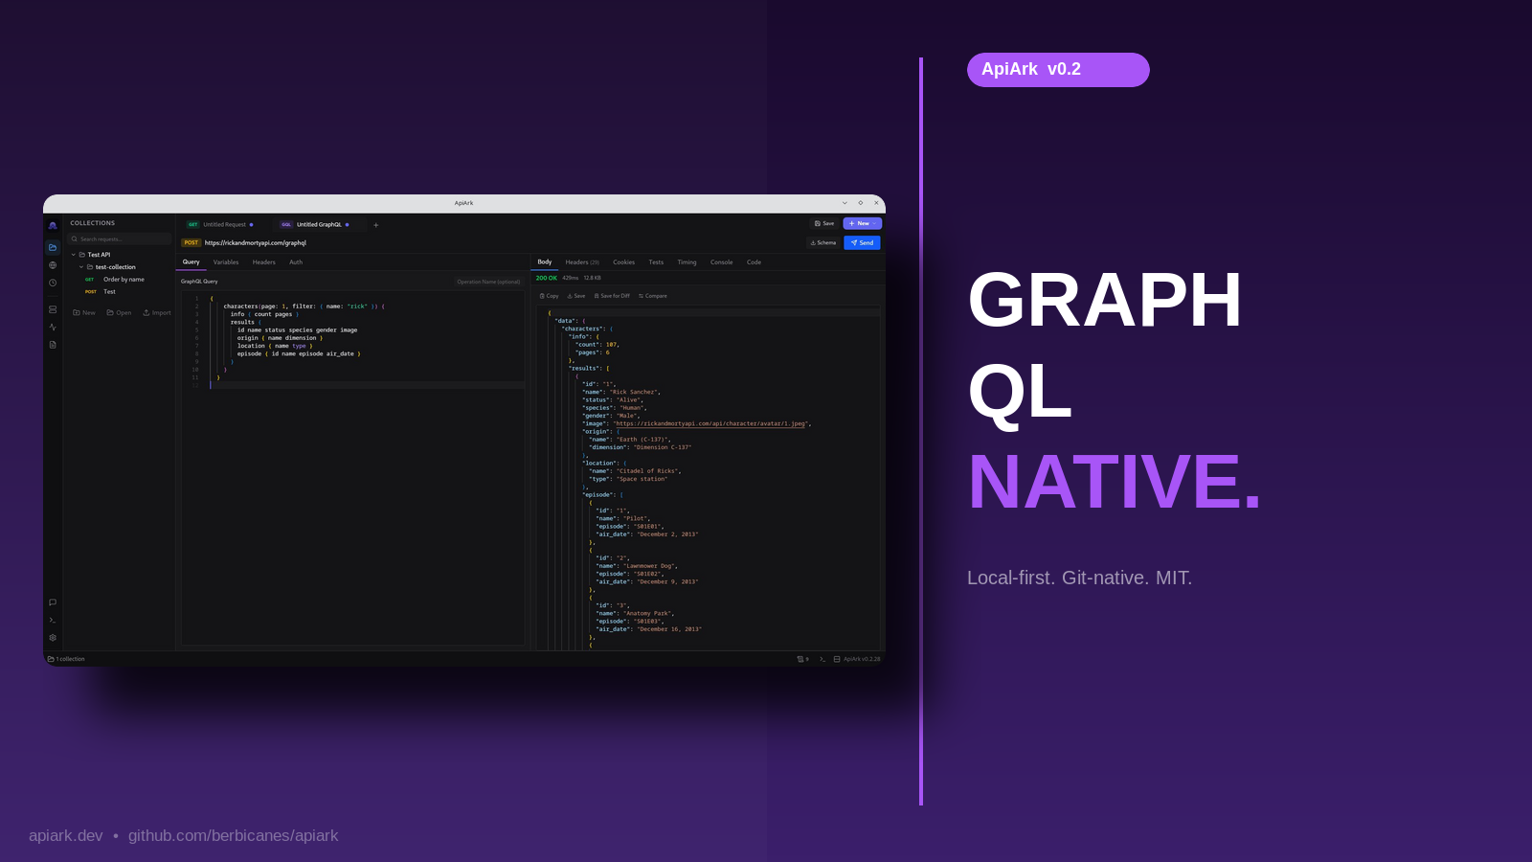Screen dimensions: 1532x862
Task: Open the monitors activity-pulse sidebar icon
Action: coord(53,327)
